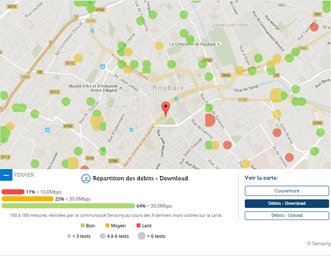
Task: Show the Débits - Upload map
Action: coord(286,215)
